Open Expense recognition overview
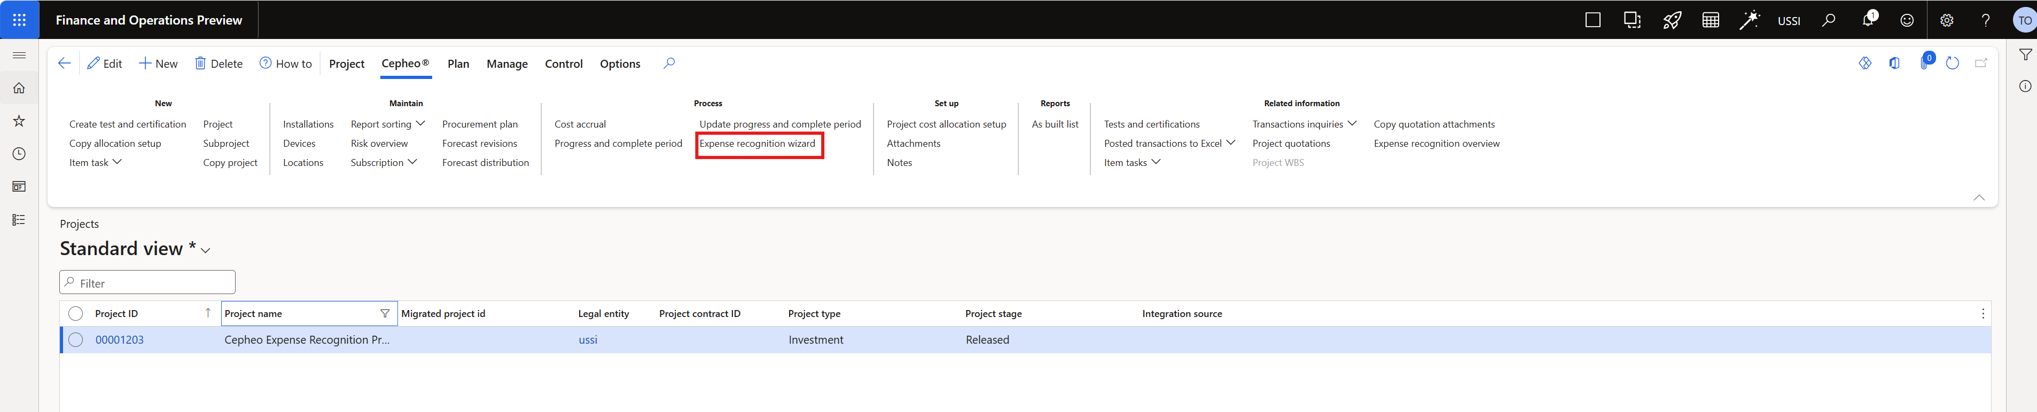 (1436, 144)
